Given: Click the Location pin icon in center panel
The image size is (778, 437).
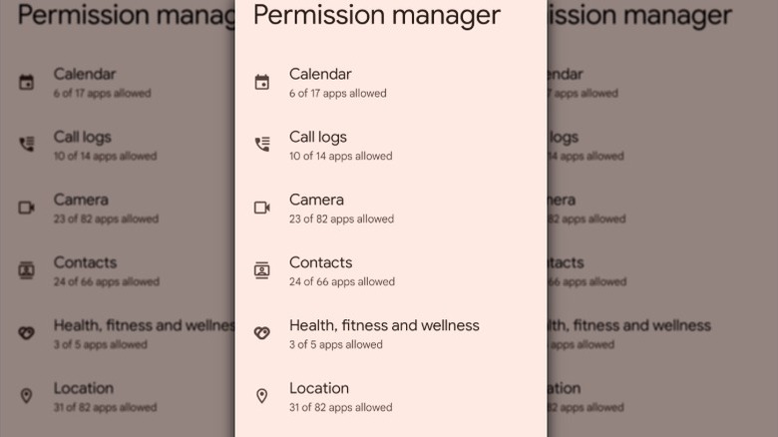Looking at the screenshot, I should pos(262,396).
